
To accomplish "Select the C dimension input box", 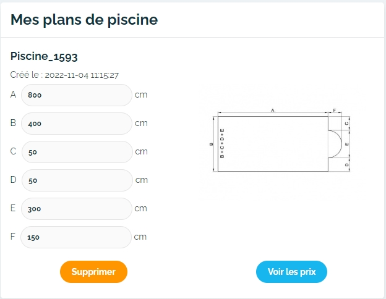I will (x=76, y=152).
